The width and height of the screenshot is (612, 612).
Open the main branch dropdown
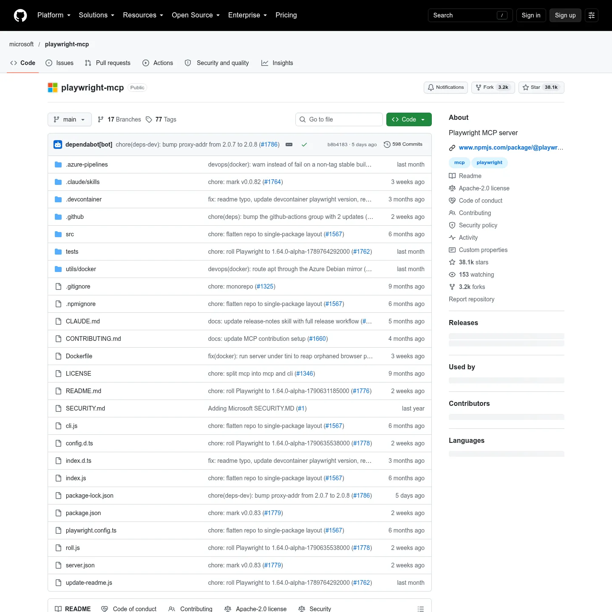[70, 119]
